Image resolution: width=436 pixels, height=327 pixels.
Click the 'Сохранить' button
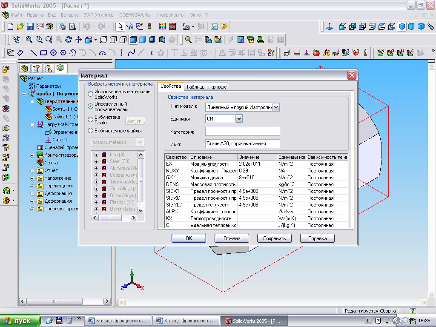[x=275, y=238]
